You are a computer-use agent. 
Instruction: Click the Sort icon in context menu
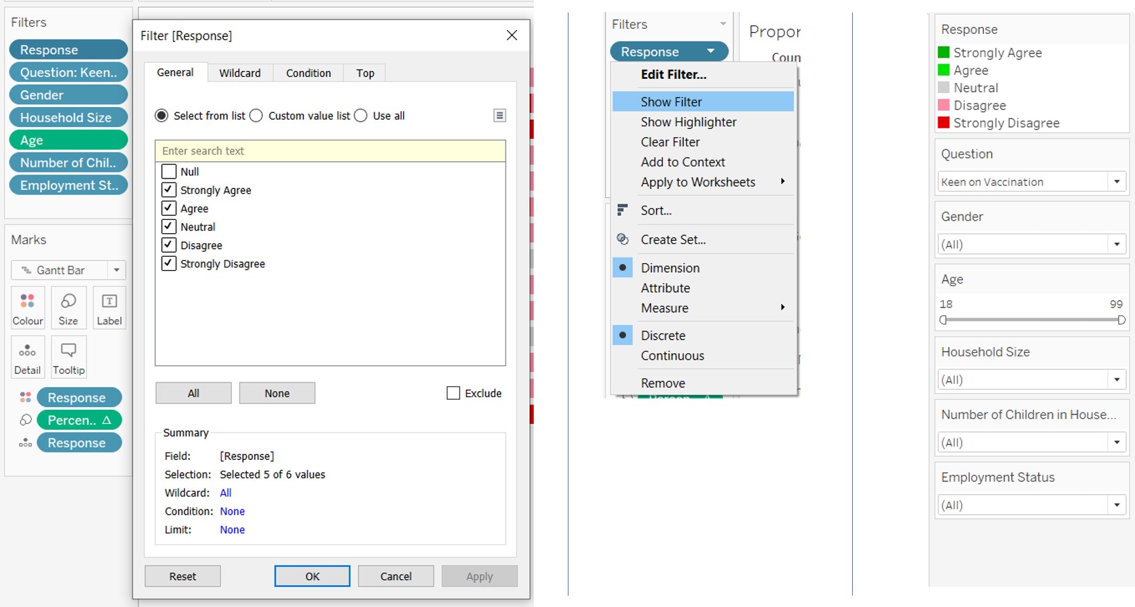coord(623,210)
